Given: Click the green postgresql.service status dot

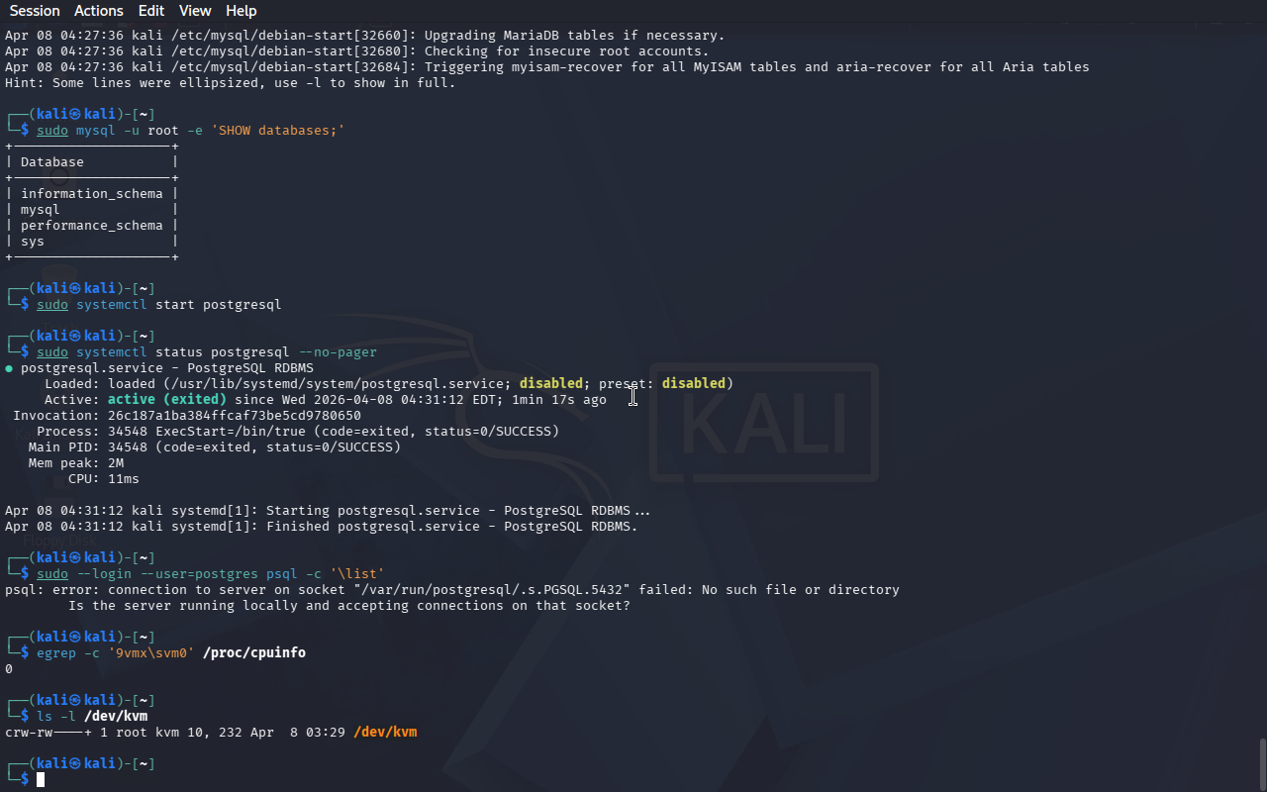Looking at the screenshot, I should click(x=9, y=368).
